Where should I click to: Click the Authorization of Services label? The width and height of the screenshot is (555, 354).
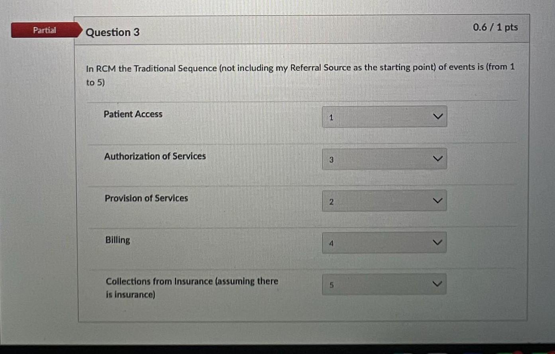point(155,156)
